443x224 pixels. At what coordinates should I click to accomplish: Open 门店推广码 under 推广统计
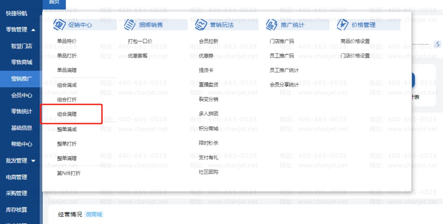(282, 41)
